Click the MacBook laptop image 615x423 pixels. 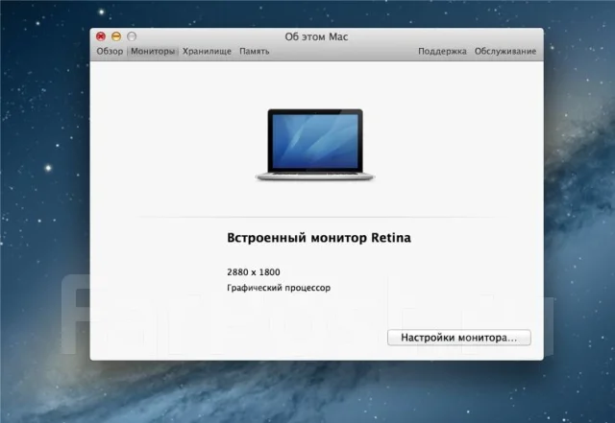click(315, 145)
